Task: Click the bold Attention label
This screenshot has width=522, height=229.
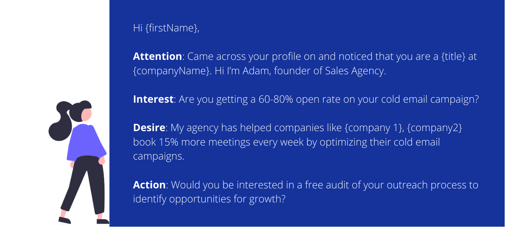Action: (x=157, y=57)
